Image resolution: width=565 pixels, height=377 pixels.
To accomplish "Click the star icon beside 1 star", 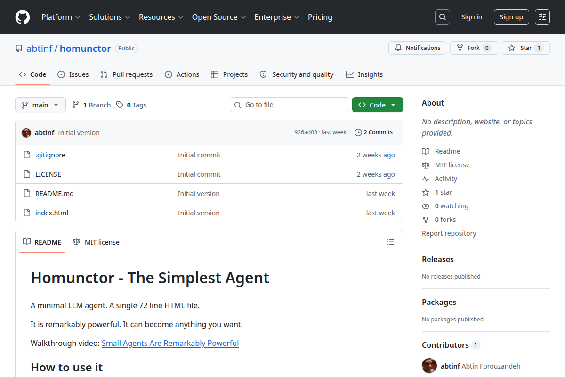I will click(426, 192).
